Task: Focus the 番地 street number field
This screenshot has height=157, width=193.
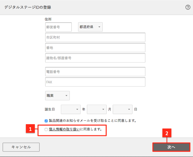Action: (x=95, y=48)
